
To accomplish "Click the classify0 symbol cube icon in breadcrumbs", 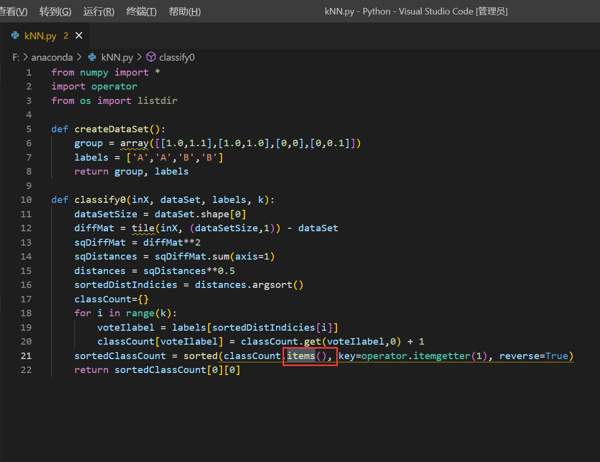I will tap(151, 57).
